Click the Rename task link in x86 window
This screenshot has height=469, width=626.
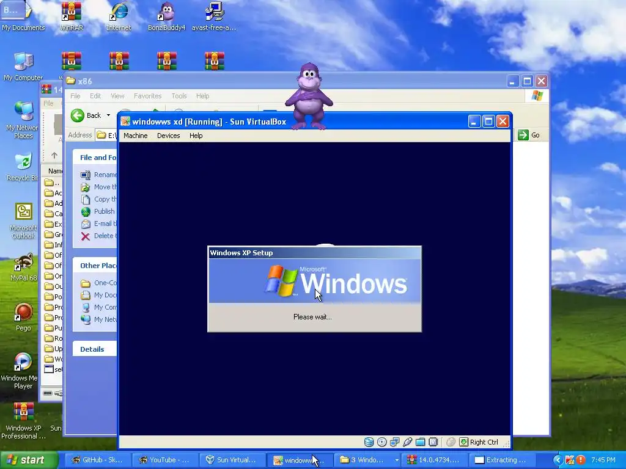point(99,175)
